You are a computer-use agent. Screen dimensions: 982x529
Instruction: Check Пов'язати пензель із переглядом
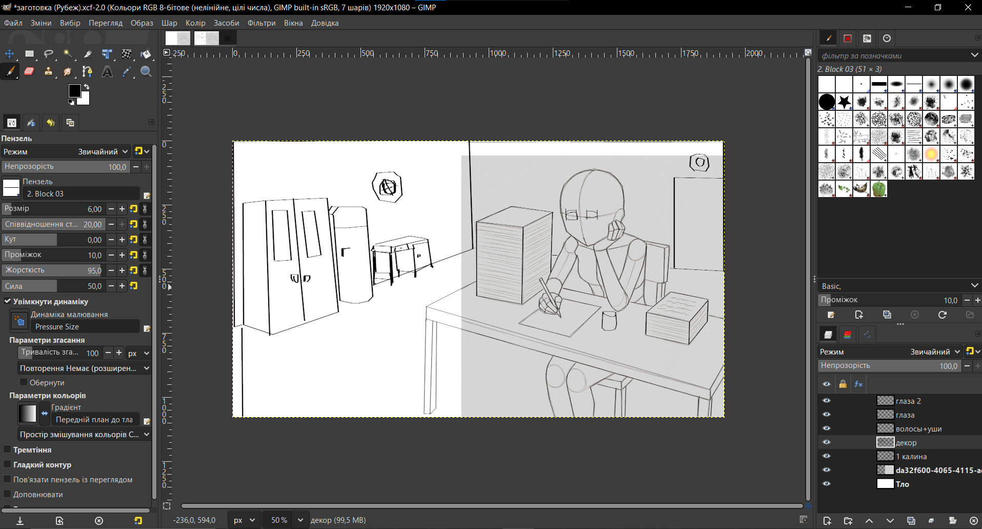tap(7, 479)
